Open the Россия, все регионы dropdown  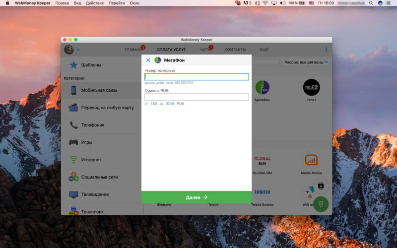306,62
